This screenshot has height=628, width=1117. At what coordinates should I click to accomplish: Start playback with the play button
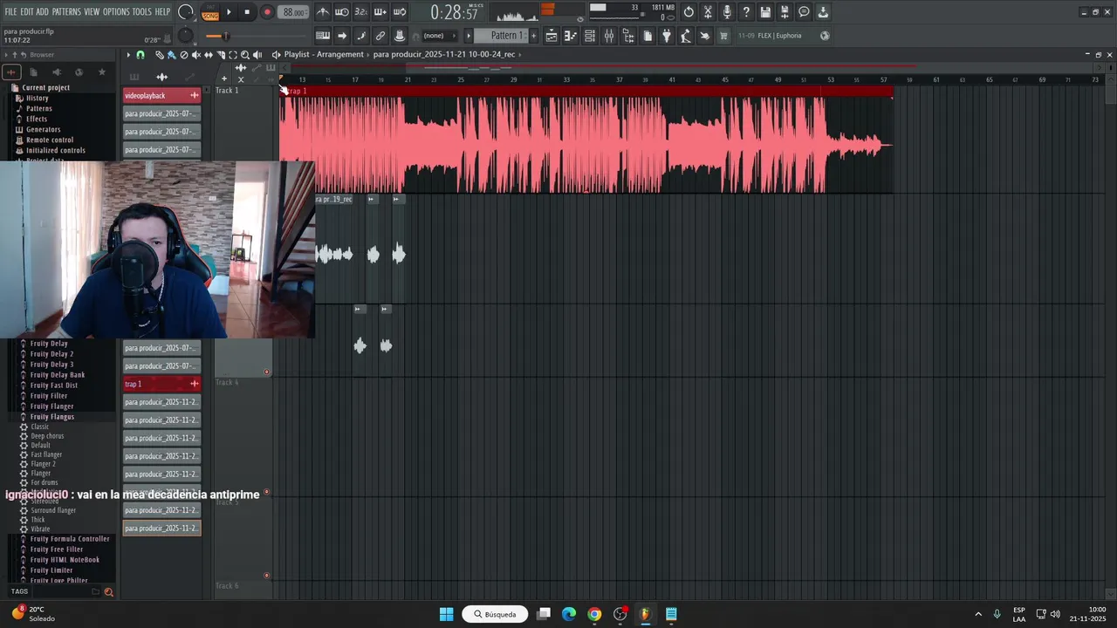coord(229,12)
